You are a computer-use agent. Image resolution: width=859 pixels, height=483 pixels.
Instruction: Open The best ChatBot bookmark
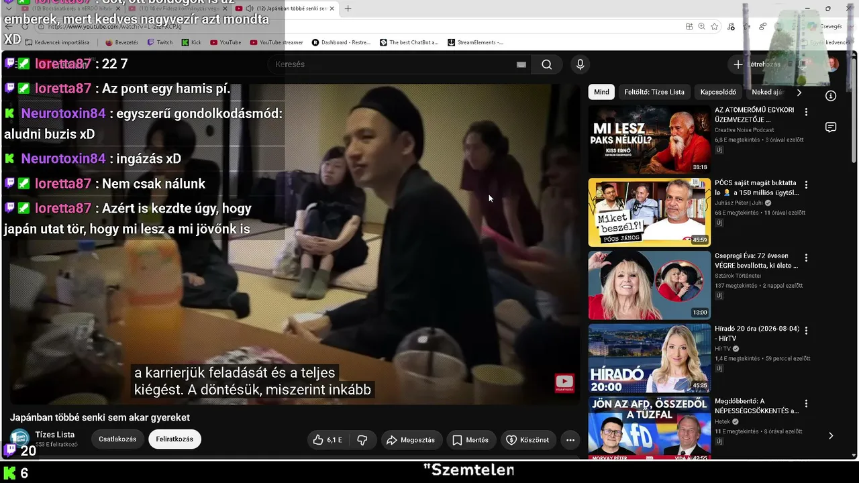click(x=409, y=42)
